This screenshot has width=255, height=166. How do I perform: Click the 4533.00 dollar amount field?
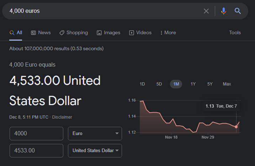point(36,151)
